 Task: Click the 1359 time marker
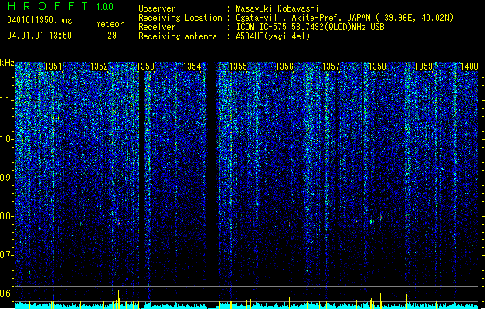click(423, 66)
